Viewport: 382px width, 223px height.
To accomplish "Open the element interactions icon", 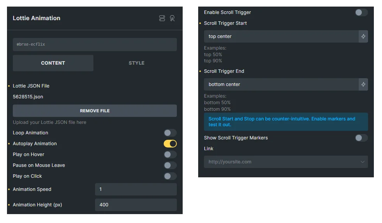I will click(x=172, y=18).
